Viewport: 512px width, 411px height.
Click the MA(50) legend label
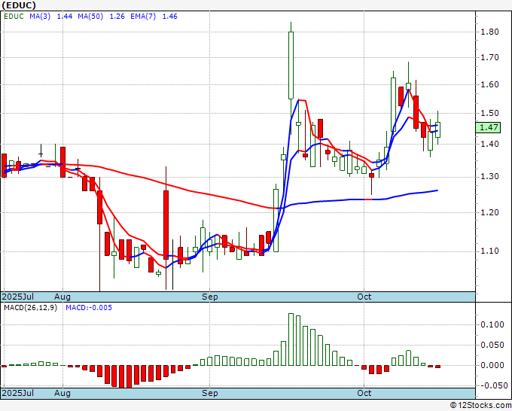tap(90, 17)
